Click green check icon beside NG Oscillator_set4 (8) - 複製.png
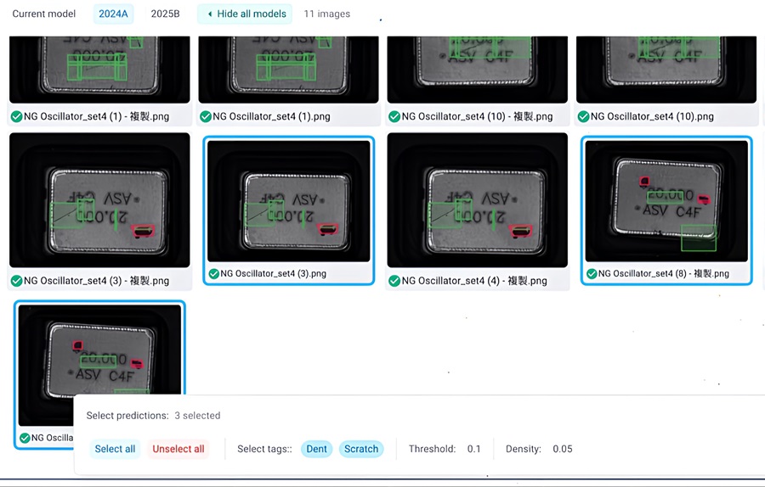 pos(591,274)
